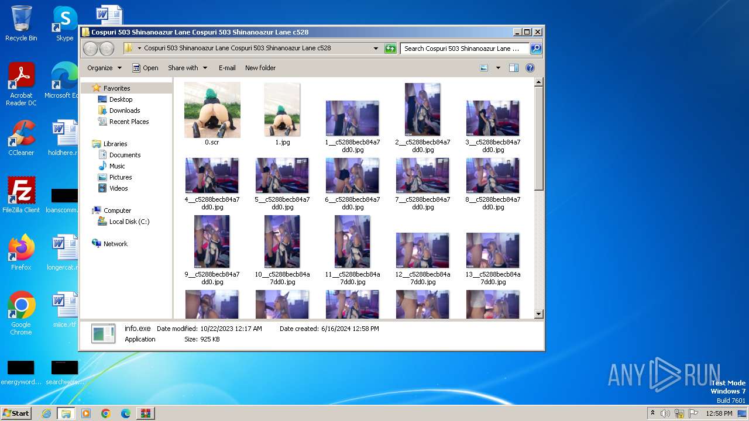This screenshot has width=749, height=421.
Task: Click the clock showing 12:58 PM
Action: pyautogui.click(x=719, y=413)
